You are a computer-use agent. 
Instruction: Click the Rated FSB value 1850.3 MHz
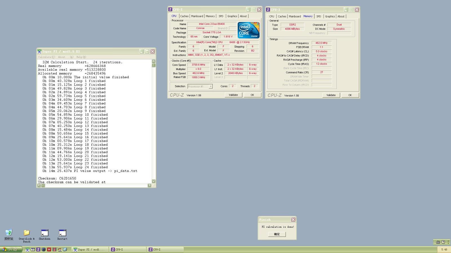tap(198, 77)
